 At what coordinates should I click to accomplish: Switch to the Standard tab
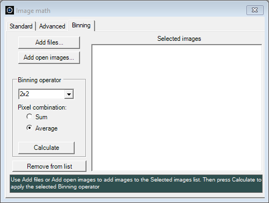[21, 26]
